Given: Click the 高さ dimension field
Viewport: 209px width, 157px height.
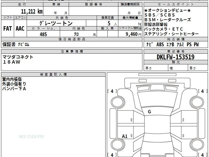Looking at the screenshot, I should coord(198,68).
